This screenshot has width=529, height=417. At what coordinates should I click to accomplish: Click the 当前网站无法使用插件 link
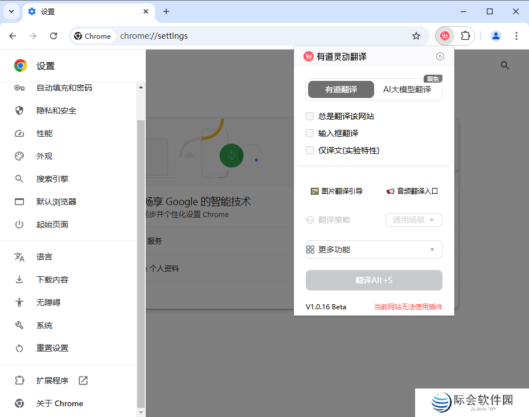click(x=408, y=306)
